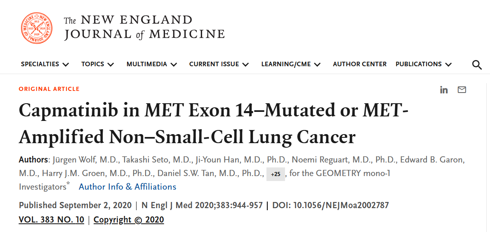The image size is (490, 232).
Task: Click the Original Article category label
Action: coord(49,89)
